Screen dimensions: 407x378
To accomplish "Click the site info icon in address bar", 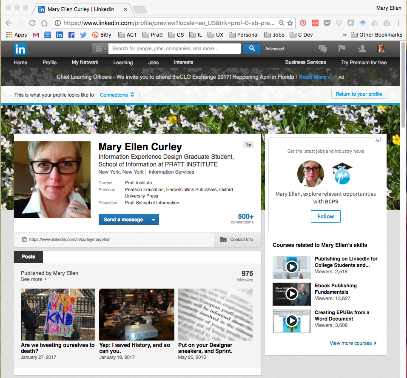I will click(57, 23).
